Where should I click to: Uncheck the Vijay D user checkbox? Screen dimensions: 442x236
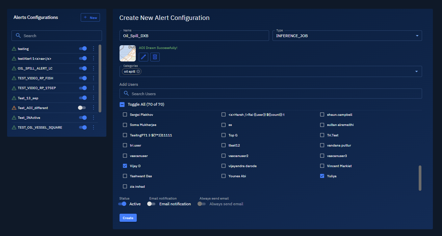[125, 166]
